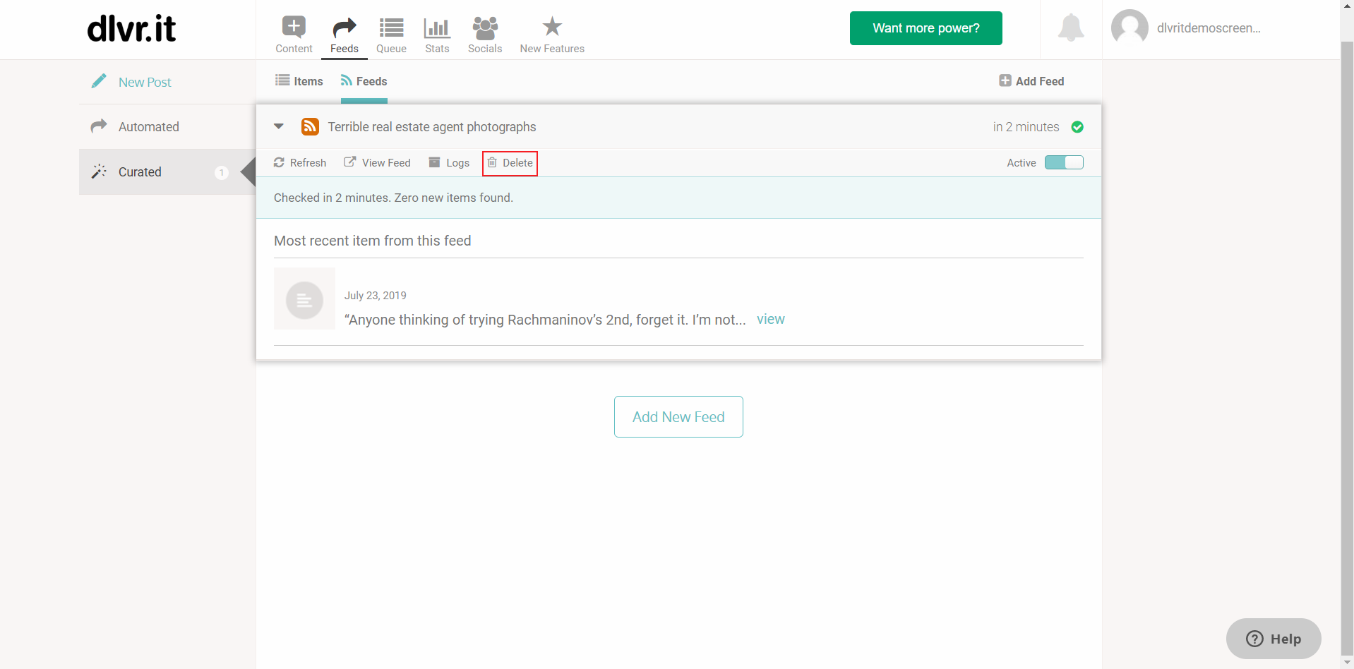Click the checked status message text
The image size is (1354, 669).
(x=393, y=198)
